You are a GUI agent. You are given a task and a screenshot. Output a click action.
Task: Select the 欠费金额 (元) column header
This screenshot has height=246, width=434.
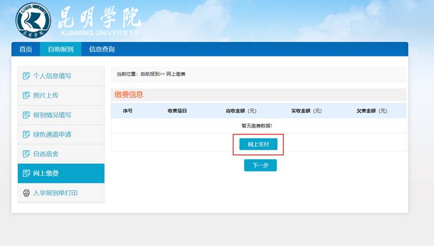(x=372, y=111)
